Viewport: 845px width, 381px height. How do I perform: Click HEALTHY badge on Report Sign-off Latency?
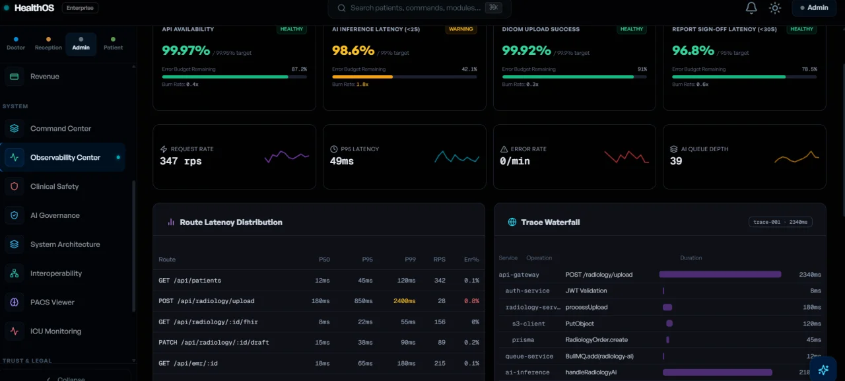(802, 29)
